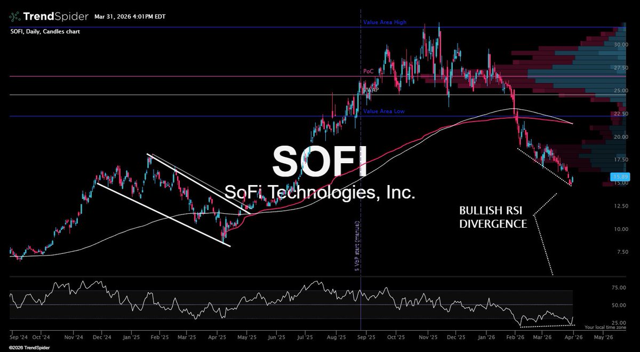Click the Jun '25 date label
The height and width of the screenshot is (352, 640).
[276, 338]
